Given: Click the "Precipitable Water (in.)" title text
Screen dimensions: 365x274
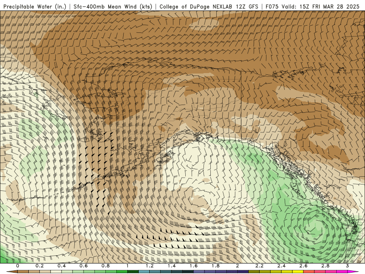Looking at the screenshot, I should 35,7.
